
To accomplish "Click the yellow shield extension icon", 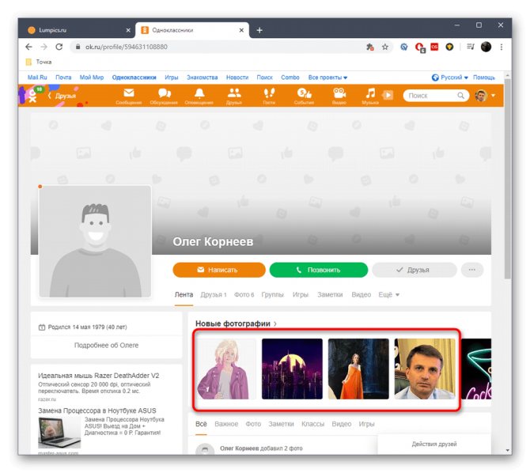I will (x=449, y=47).
